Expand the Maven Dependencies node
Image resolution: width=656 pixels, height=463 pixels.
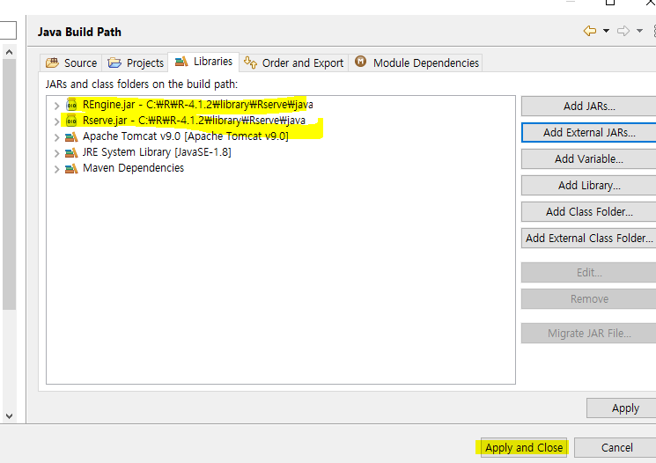(56, 169)
